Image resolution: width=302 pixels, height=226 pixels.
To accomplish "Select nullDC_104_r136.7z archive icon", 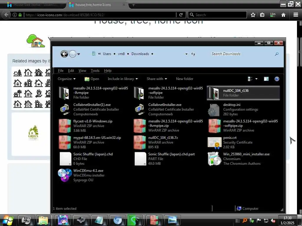I will point(139,142).
